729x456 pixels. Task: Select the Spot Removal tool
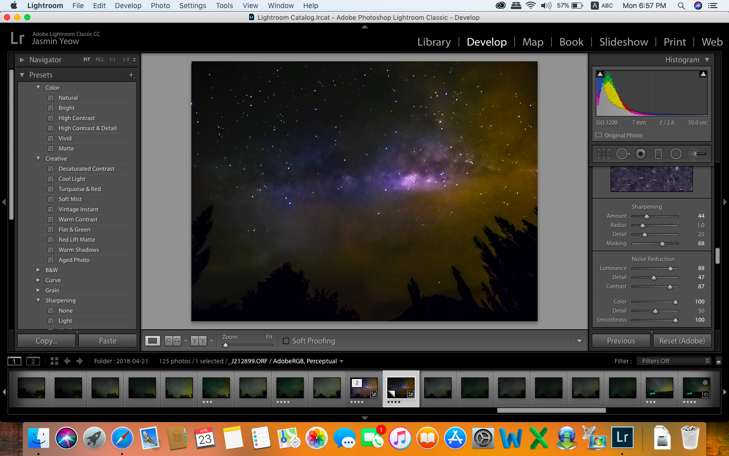623,154
